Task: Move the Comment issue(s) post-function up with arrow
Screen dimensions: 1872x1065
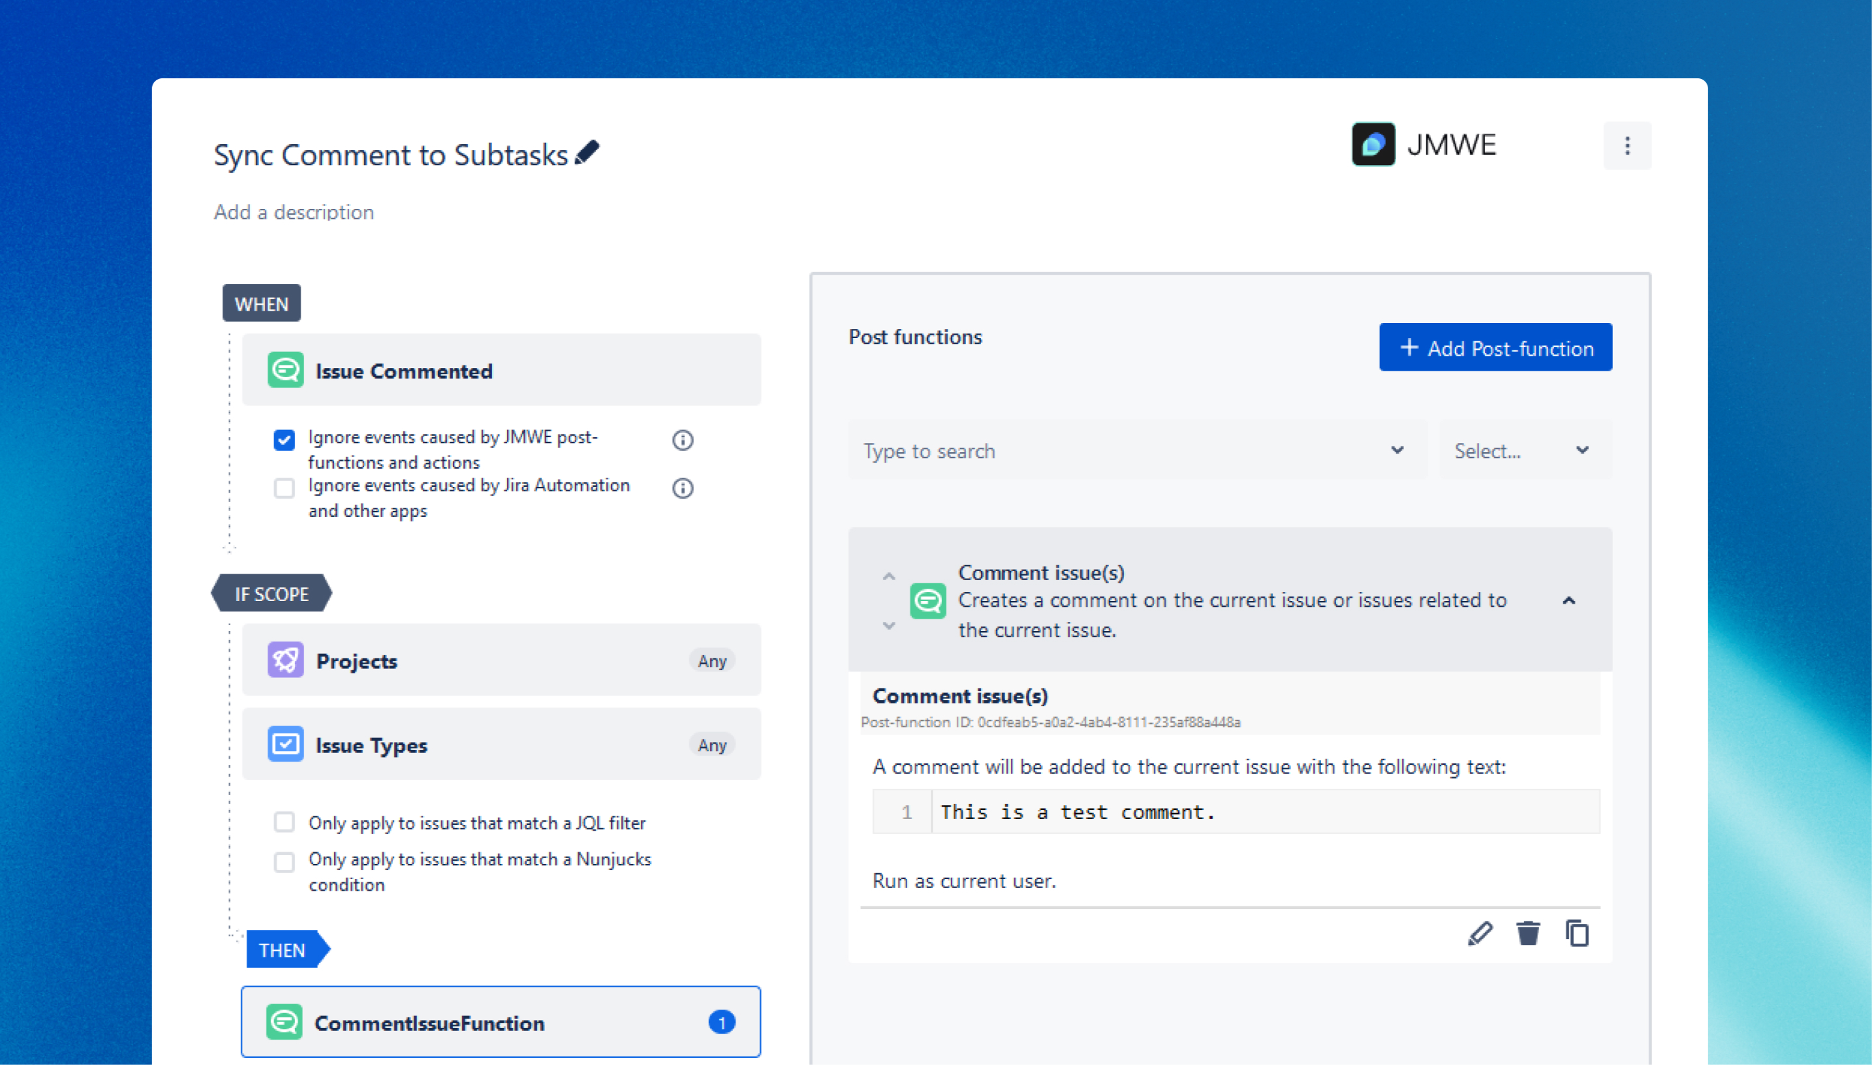Action: tap(888, 576)
